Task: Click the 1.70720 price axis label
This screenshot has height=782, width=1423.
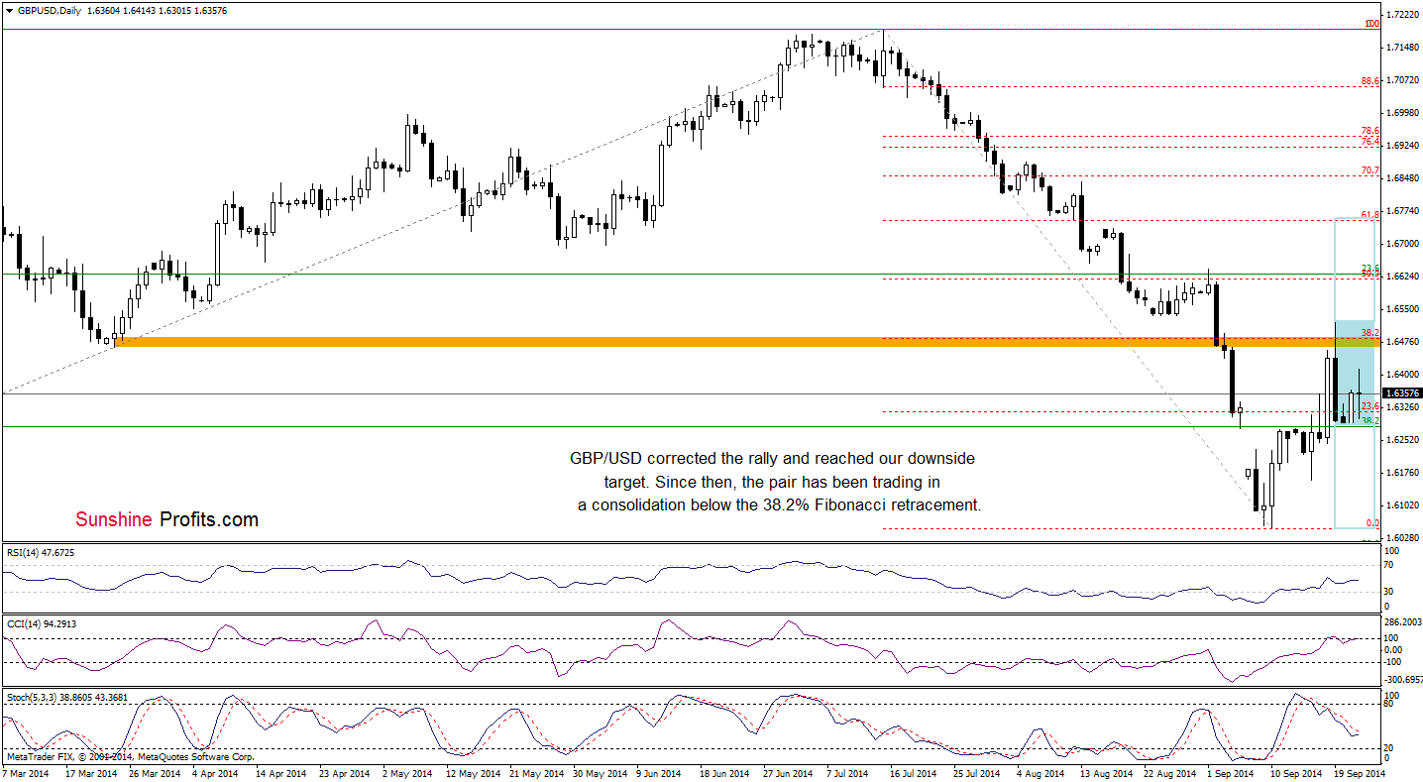Action: click(1401, 80)
